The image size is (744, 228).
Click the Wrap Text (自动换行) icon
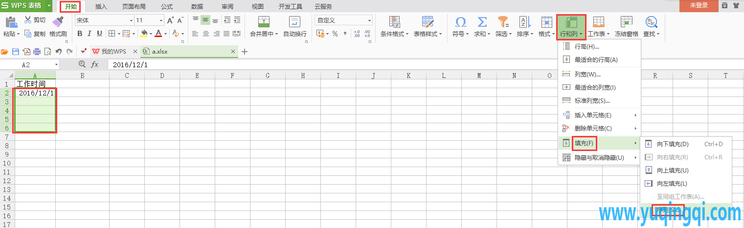[294, 22]
